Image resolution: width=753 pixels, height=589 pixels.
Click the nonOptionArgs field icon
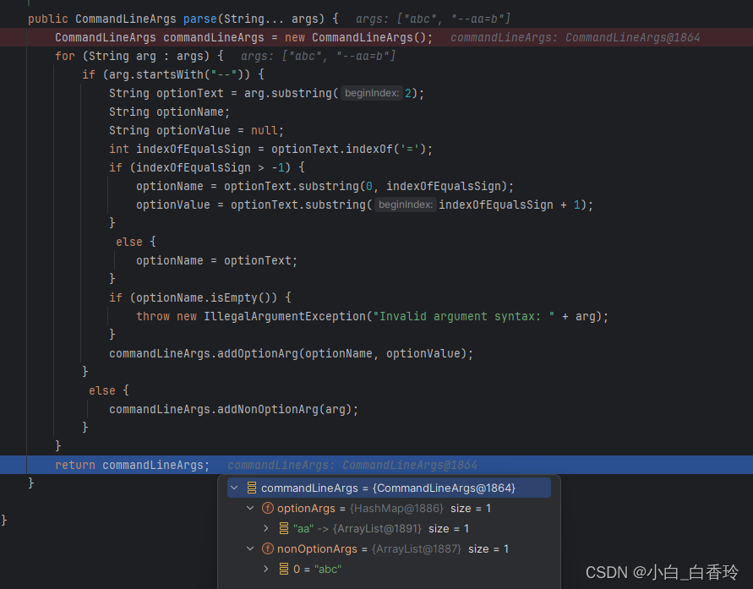click(268, 549)
